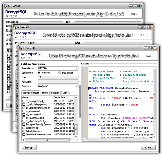Select 2000-08-06 01:34:53 create time cell
This screenshot has height=156, width=163.
coord(64,131)
